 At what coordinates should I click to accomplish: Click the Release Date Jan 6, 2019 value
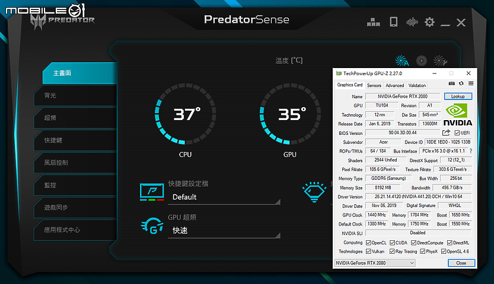point(380,124)
